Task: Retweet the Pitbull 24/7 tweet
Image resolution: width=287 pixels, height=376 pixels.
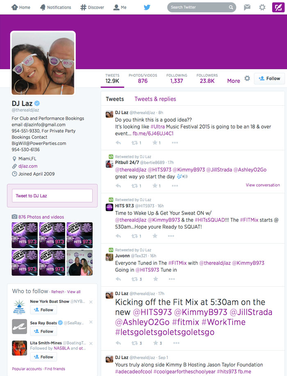Action: pyautogui.click(x=134, y=186)
